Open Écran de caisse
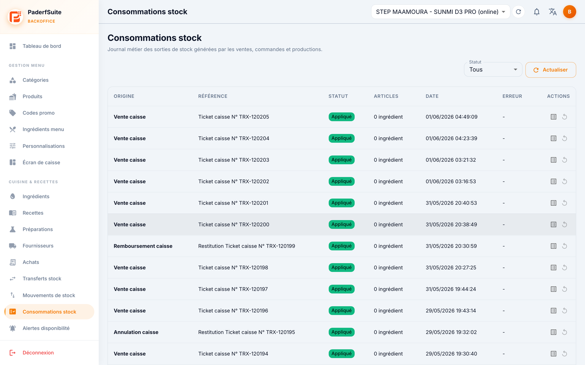The height and width of the screenshot is (365, 585). [x=49, y=162]
